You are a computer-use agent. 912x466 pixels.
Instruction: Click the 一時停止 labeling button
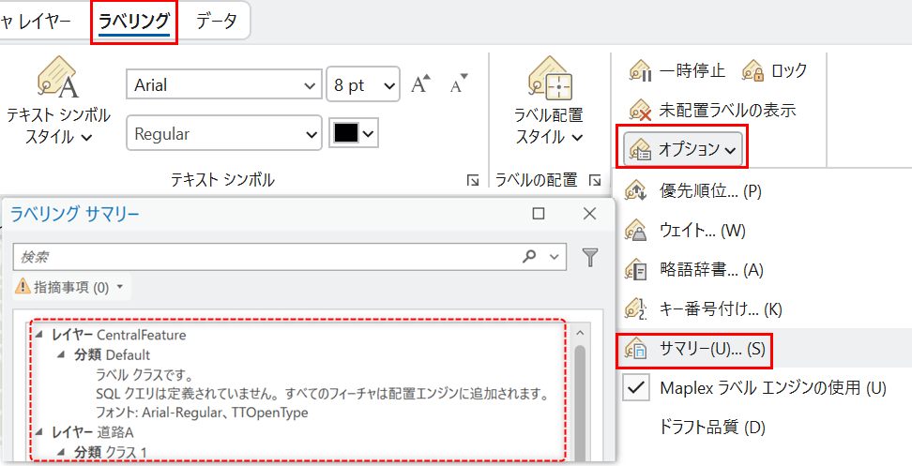pos(677,70)
